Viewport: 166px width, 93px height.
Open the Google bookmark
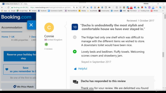[x=12, y=11]
